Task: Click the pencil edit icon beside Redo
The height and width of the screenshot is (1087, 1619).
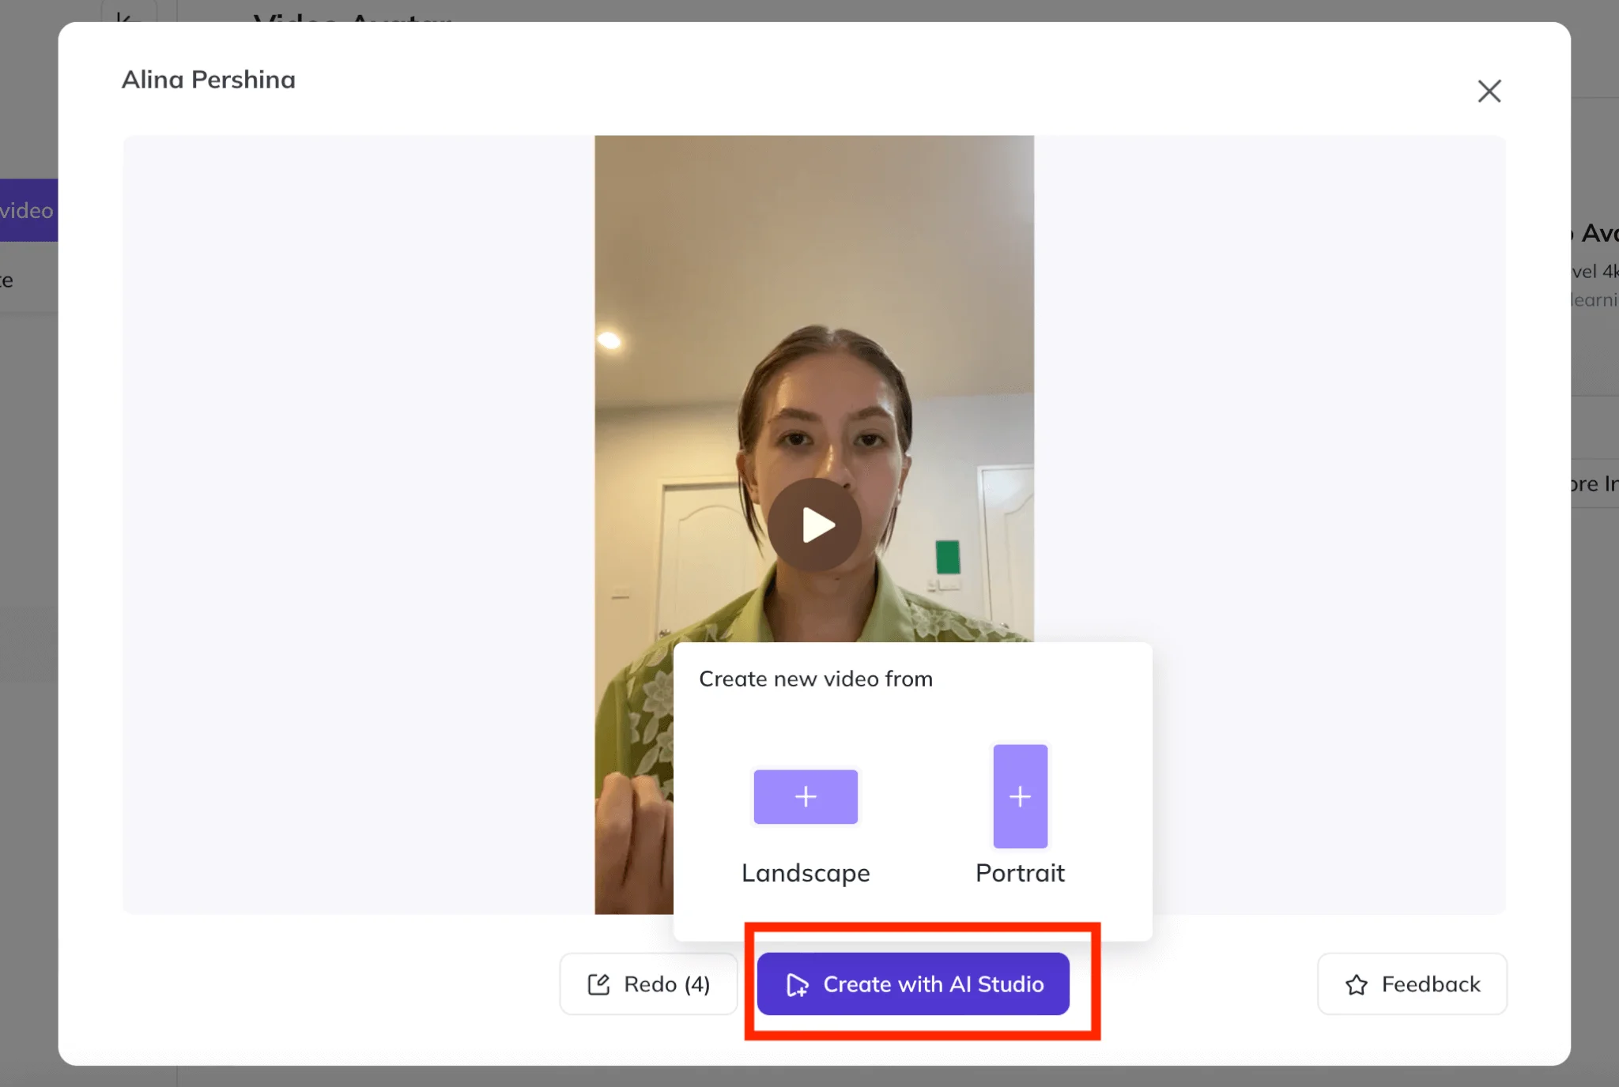Action: (598, 984)
